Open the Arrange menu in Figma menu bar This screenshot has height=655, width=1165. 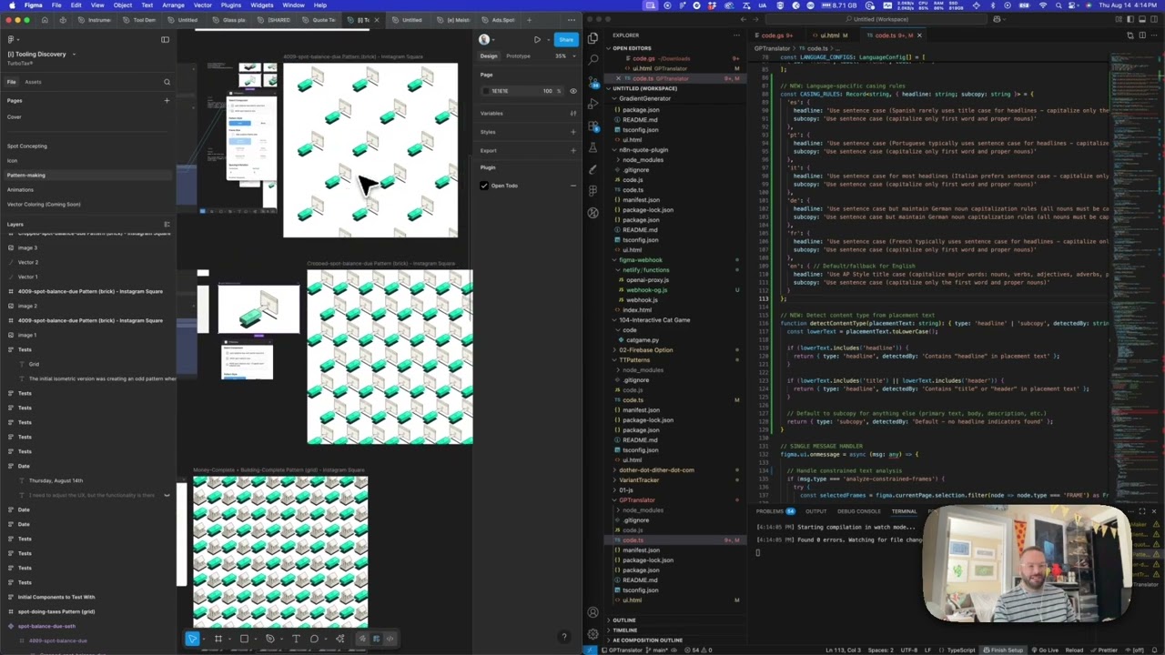(173, 5)
